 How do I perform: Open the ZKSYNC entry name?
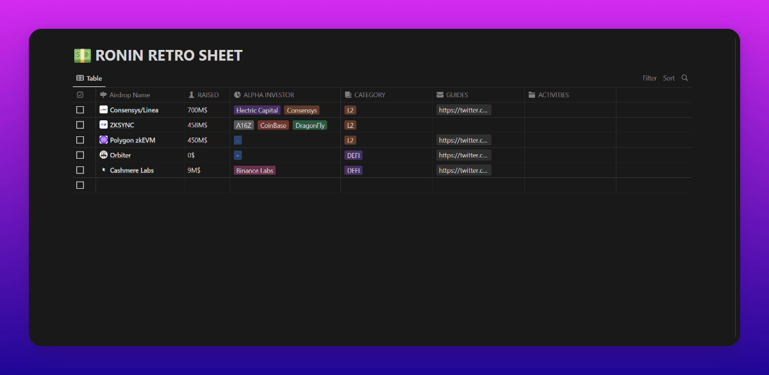coord(122,125)
